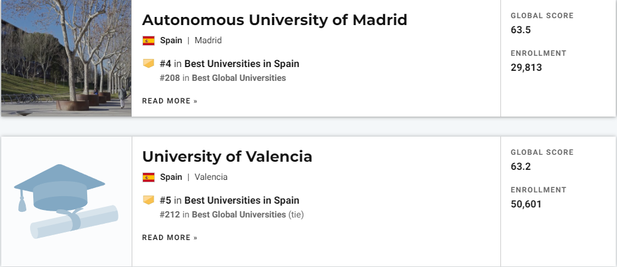Click the Spain flag under University of Valencia

tap(149, 177)
